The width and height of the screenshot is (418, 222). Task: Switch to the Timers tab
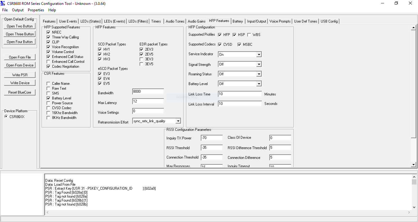156,21
